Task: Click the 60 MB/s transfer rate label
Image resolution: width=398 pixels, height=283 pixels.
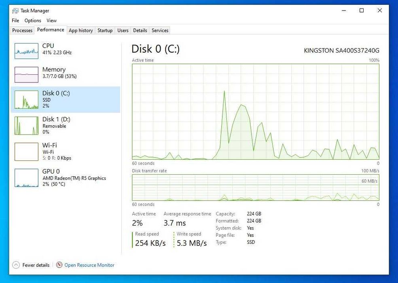Action: coord(369,181)
